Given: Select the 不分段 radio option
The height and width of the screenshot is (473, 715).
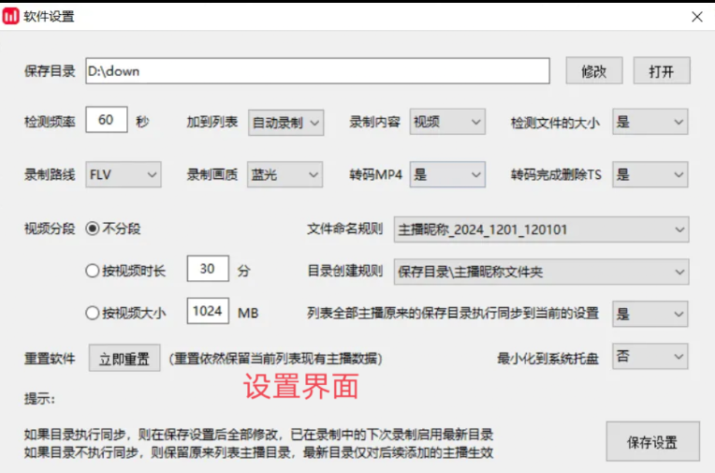Looking at the screenshot, I should tap(93, 229).
